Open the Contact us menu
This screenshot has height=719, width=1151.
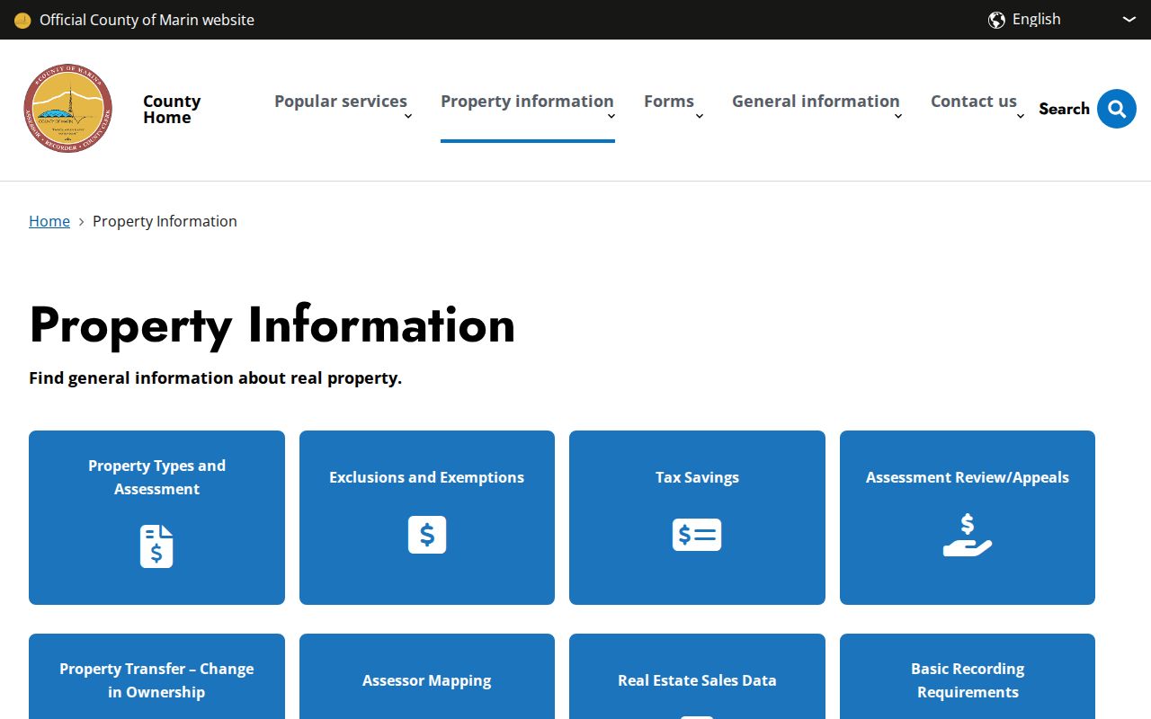pyautogui.click(x=974, y=102)
